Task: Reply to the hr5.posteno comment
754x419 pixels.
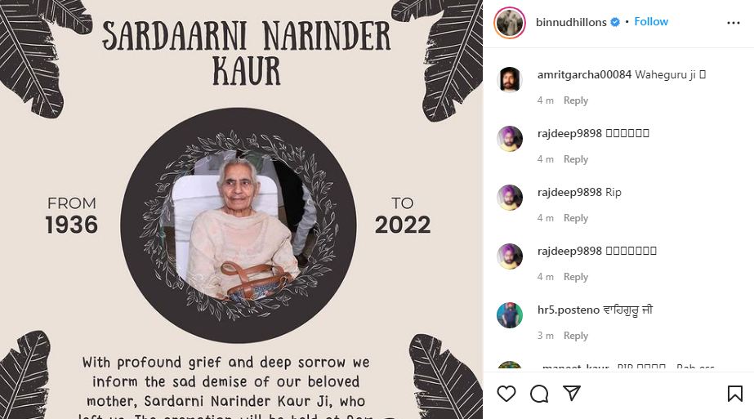Action: [576, 336]
